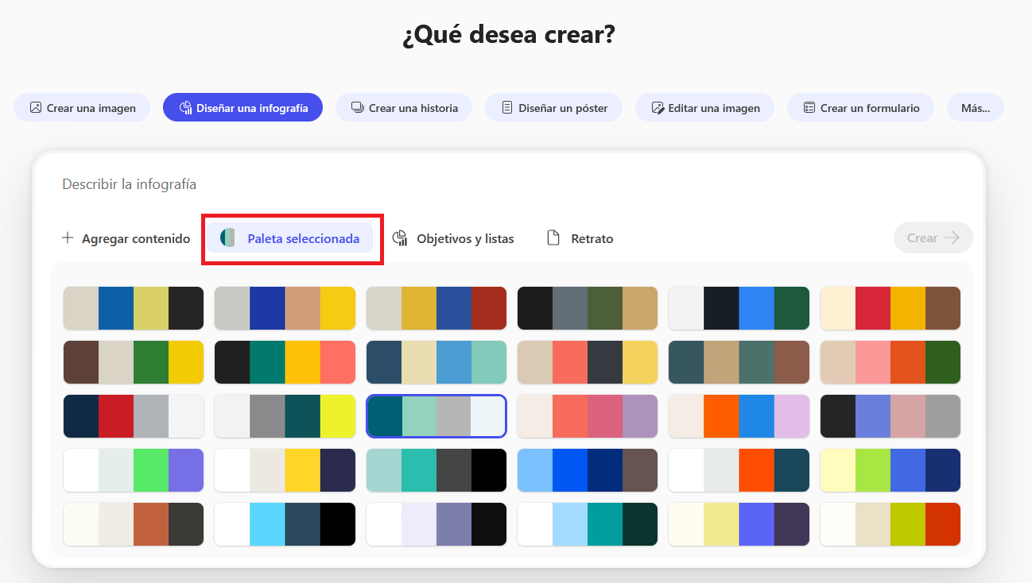The height and width of the screenshot is (583, 1032).
Task: Use the off-white, cream, terracotta, charcoal palette
Action: 134,524
